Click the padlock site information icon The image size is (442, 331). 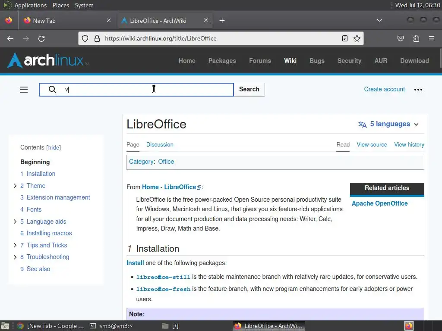pyautogui.click(x=97, y=38)
